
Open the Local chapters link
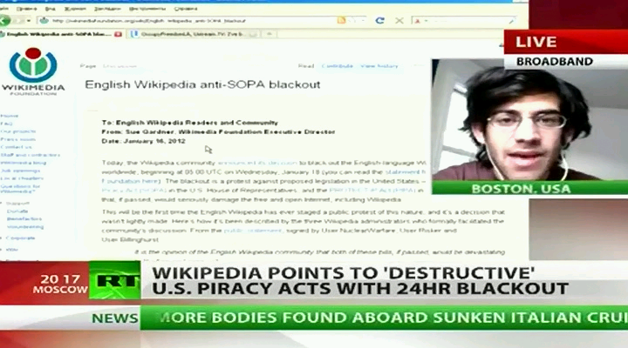tap(22, 178)
